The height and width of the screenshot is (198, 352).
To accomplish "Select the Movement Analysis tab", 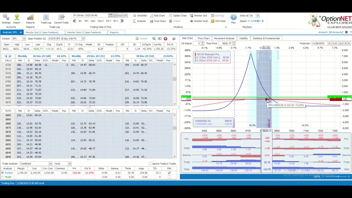I will point(224,38).
